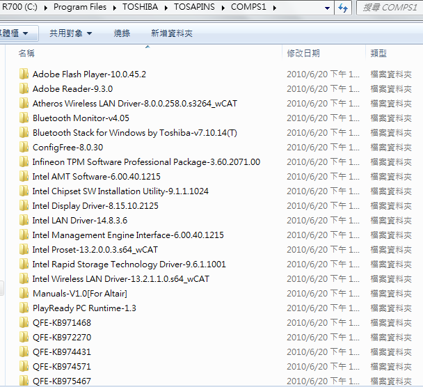Go to Program Files breadcrumb
423x387 pixels.
point(80,7)
